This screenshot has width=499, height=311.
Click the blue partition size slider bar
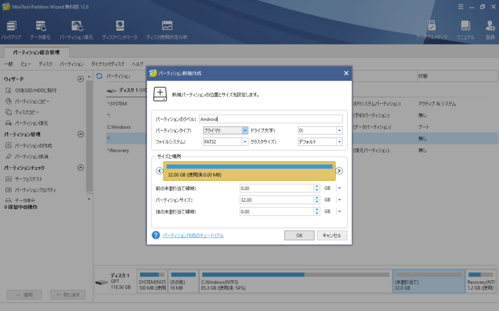click(x=249, y=166)
